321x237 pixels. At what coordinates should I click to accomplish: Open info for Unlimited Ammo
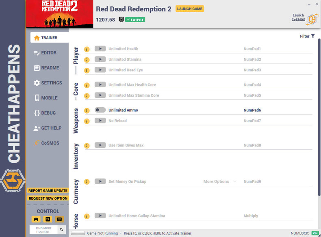coord(87,111)
